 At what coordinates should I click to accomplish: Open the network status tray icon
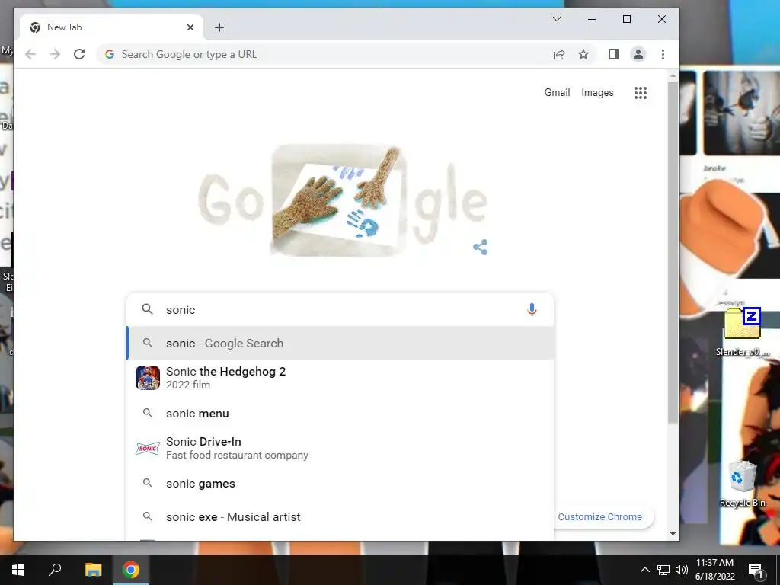[663, 570]
